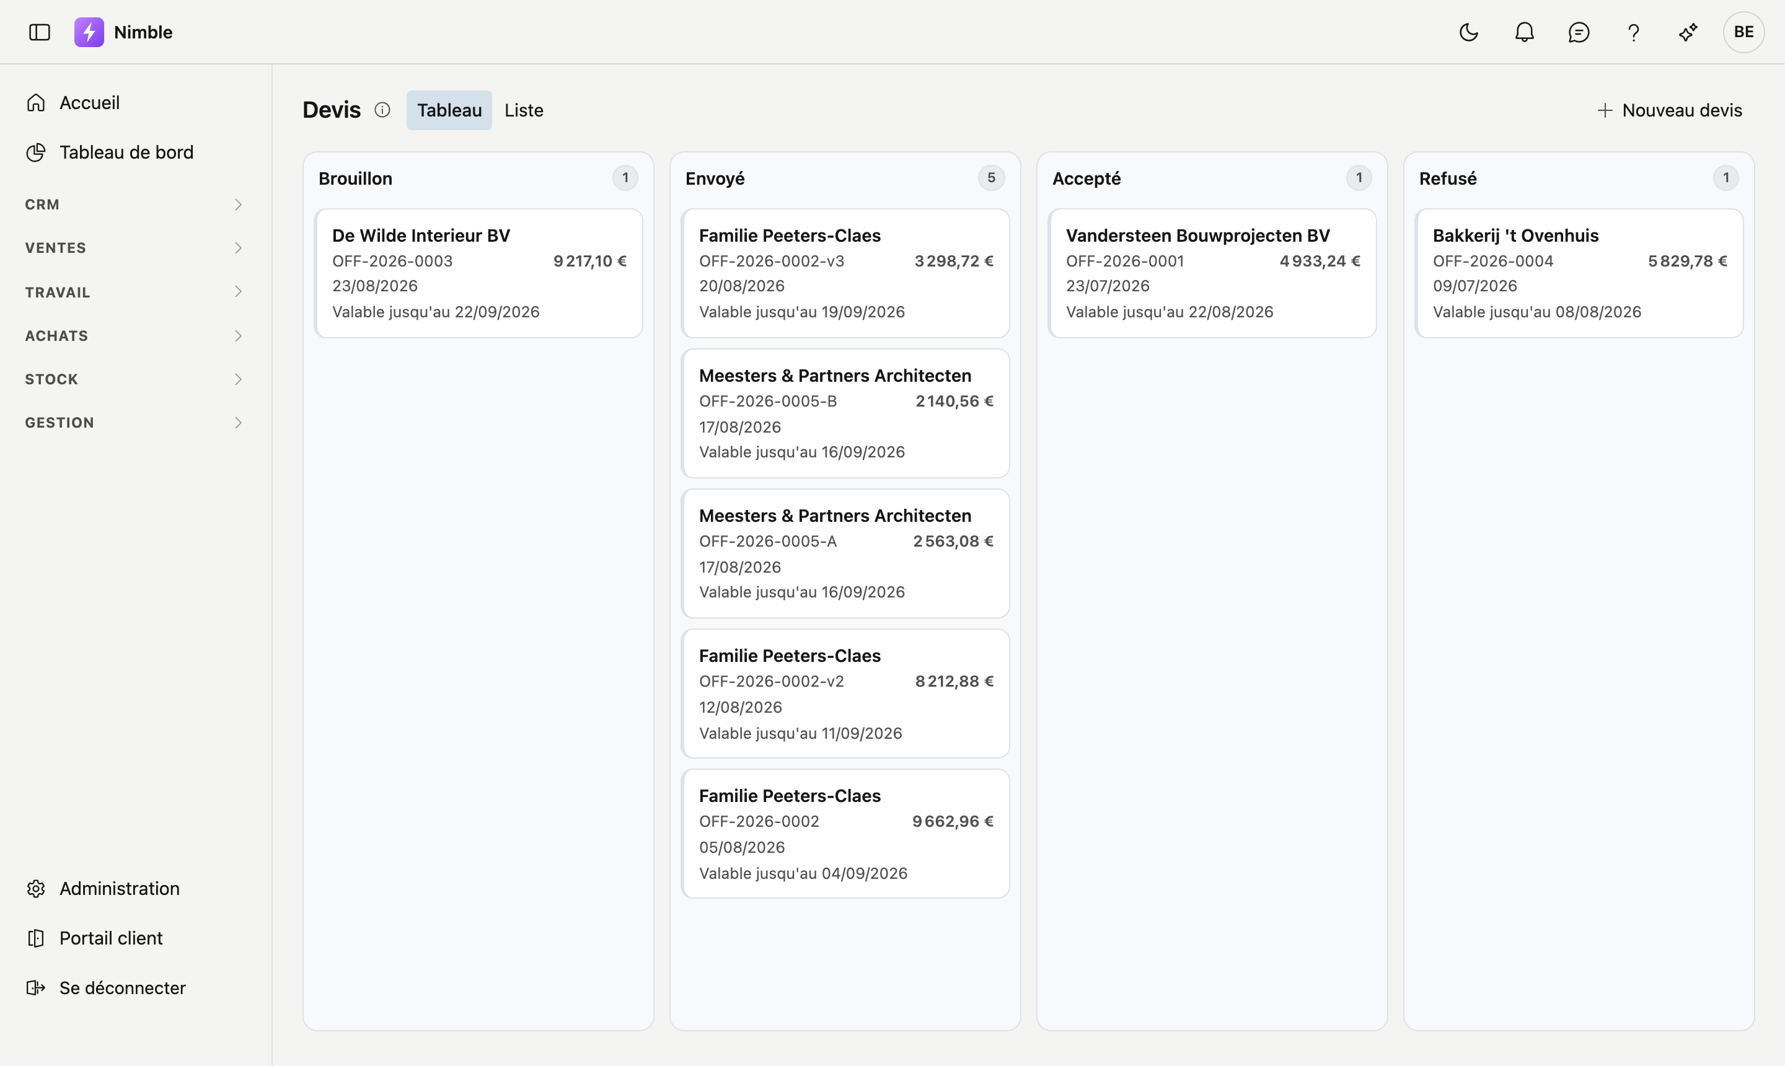The width and height of the screenshot is (1785, 1066).
Task: Toggle the sidebar panel icon
Action: pos(40,32)
